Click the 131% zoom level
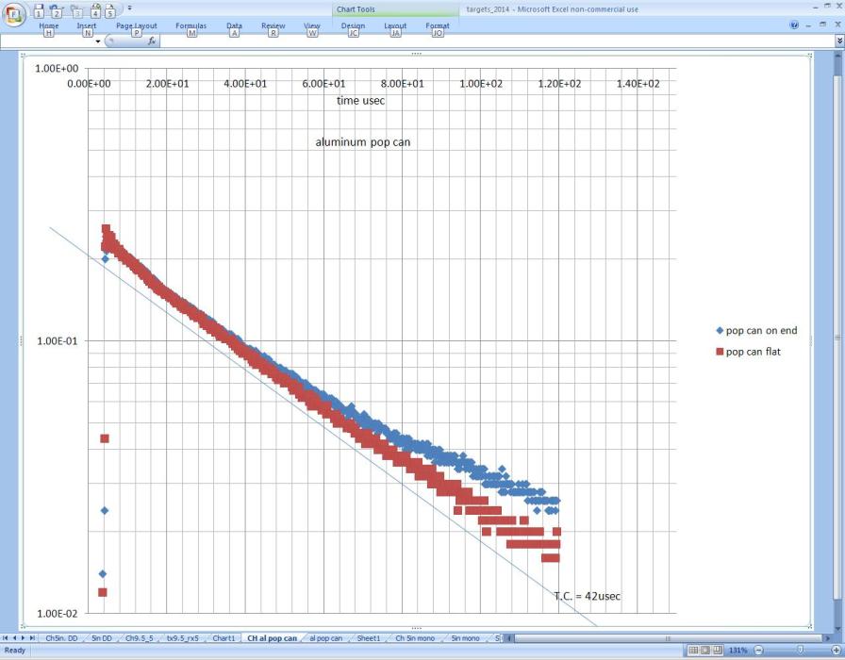This screenshot has height=660, width=845. pos(737,651)
